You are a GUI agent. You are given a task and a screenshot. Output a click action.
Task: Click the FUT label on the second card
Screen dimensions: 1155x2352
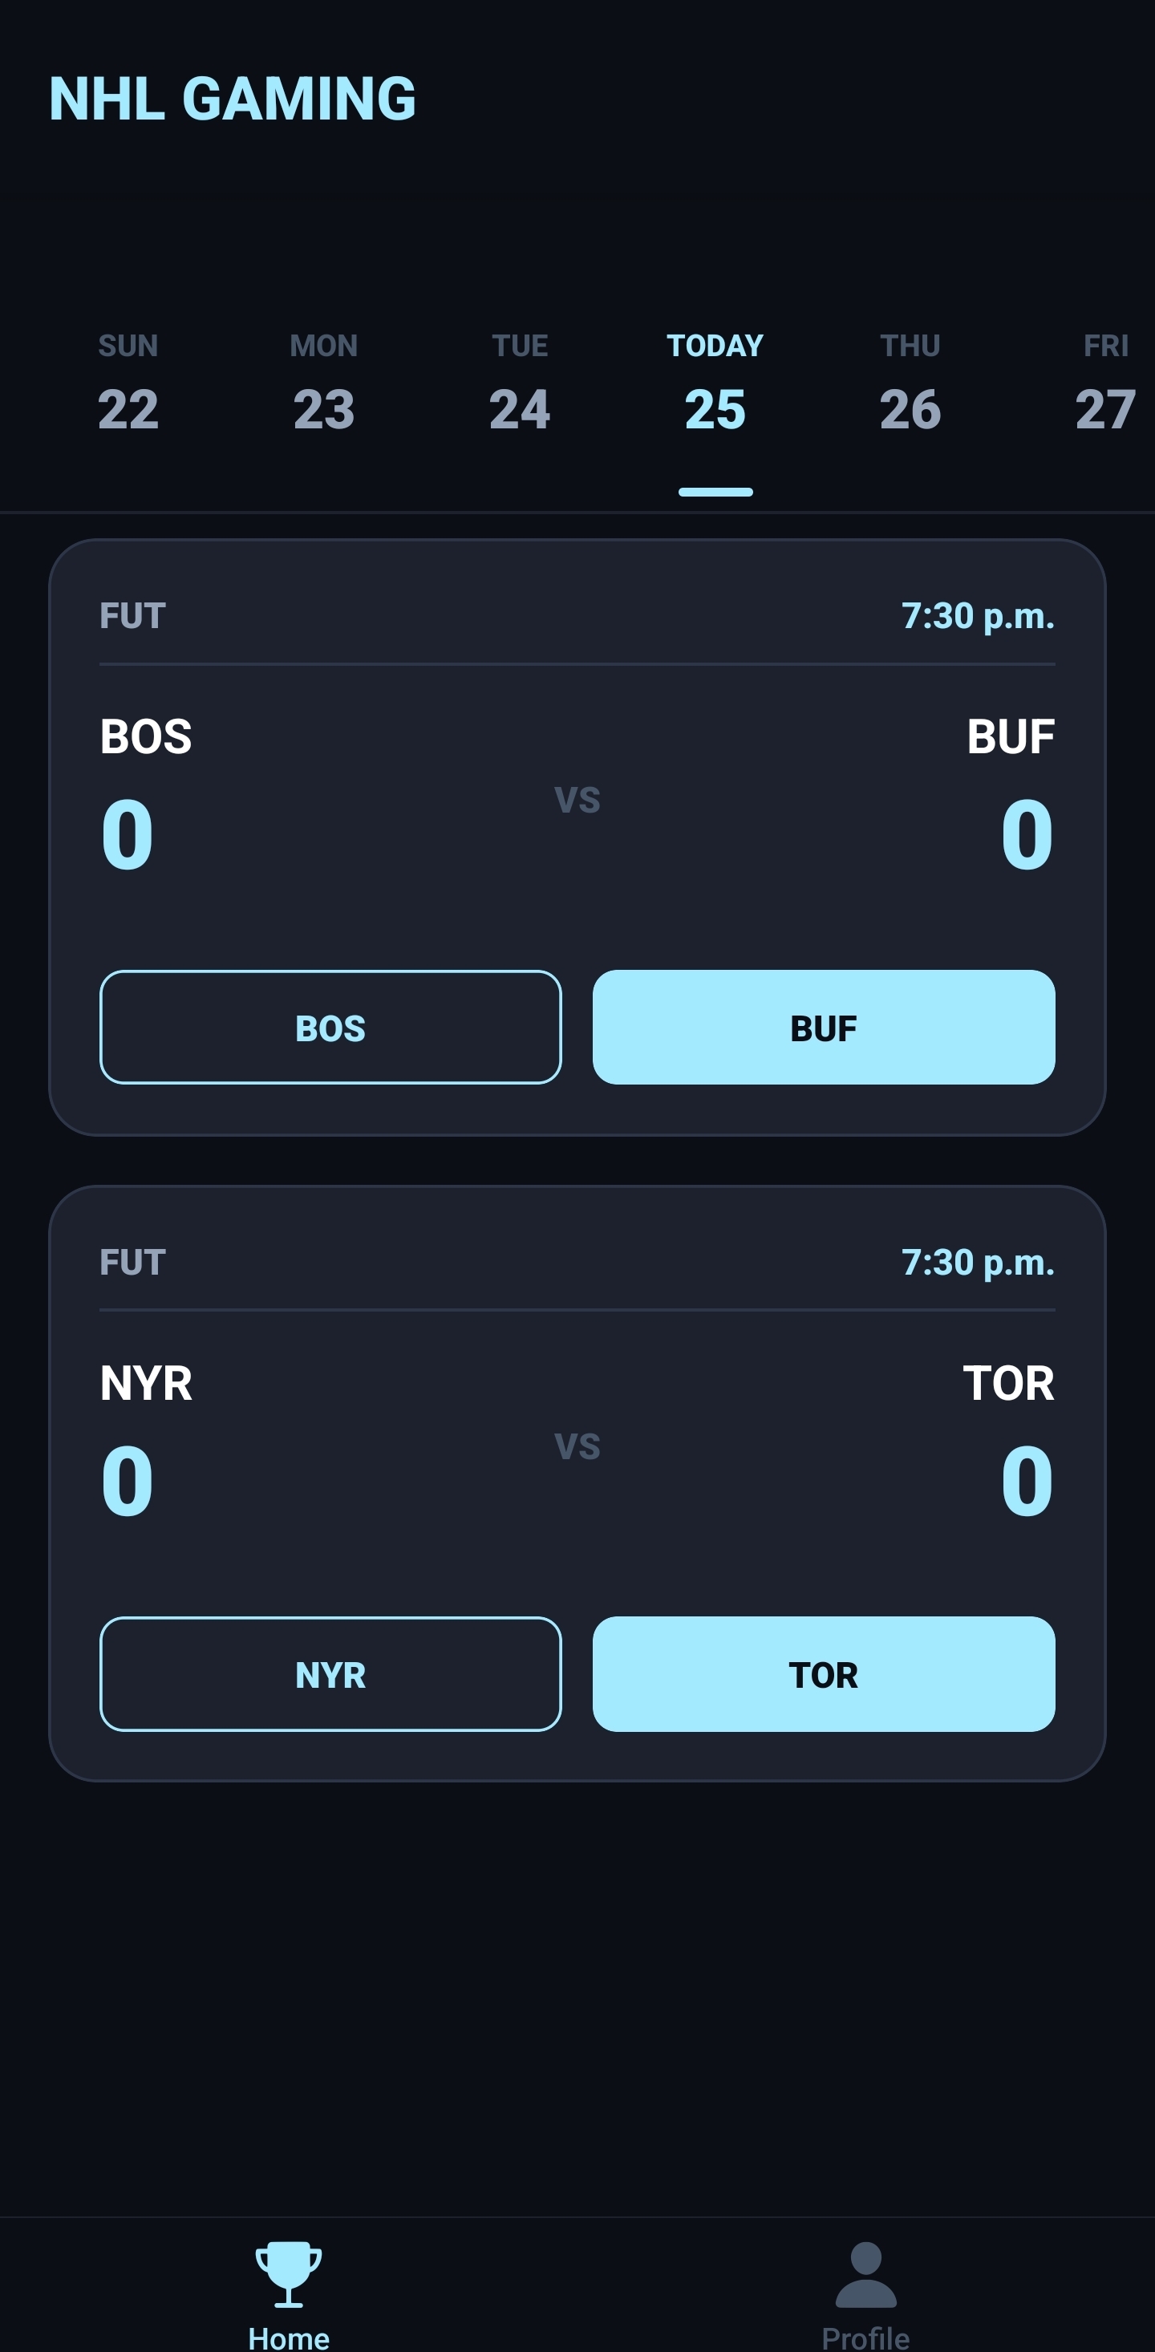point(131,1262)
